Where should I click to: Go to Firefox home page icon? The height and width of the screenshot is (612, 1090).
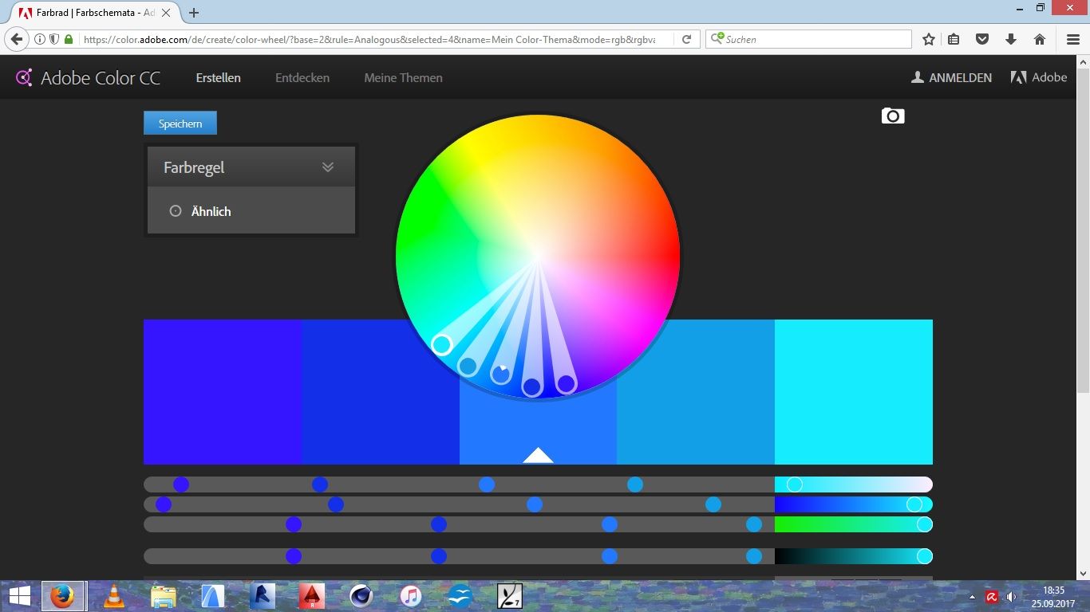pos(1040,39)
